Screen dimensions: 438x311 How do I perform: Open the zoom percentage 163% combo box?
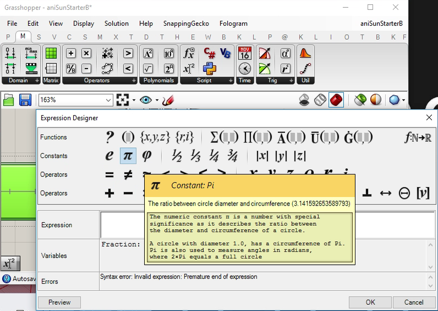[x=75, y=100]
